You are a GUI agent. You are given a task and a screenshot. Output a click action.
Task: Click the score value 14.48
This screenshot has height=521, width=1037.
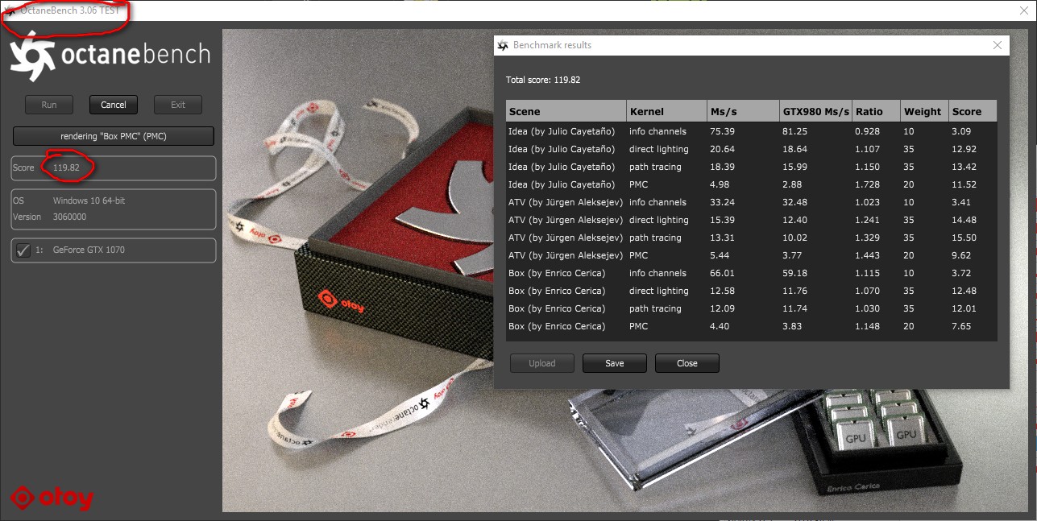[964, 220]
